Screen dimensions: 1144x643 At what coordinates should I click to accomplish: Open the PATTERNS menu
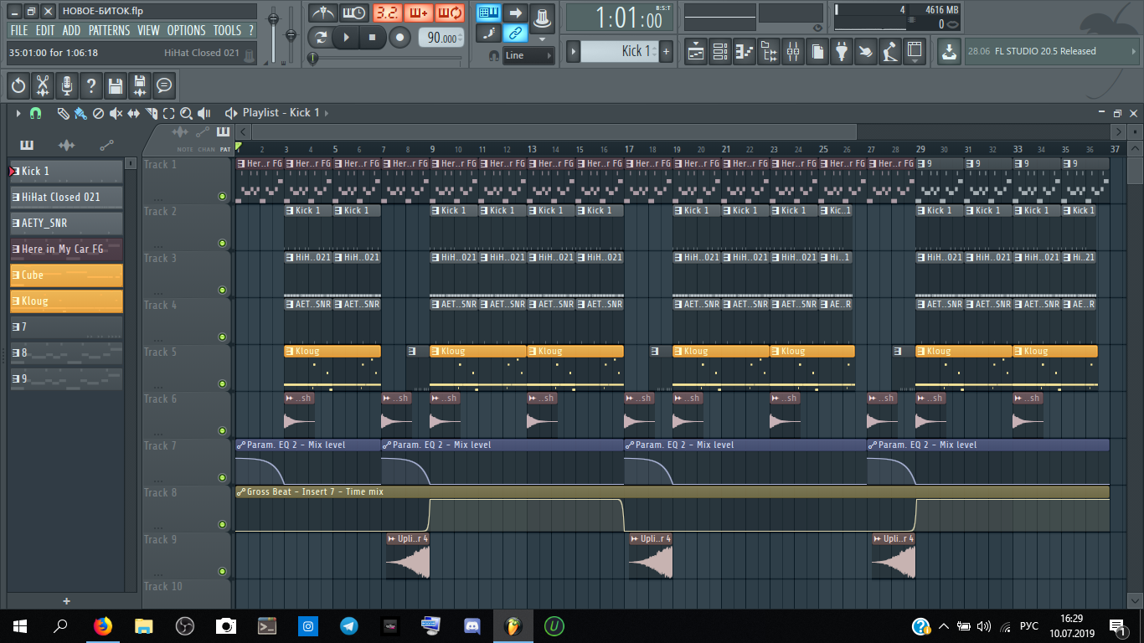point(109,30)
